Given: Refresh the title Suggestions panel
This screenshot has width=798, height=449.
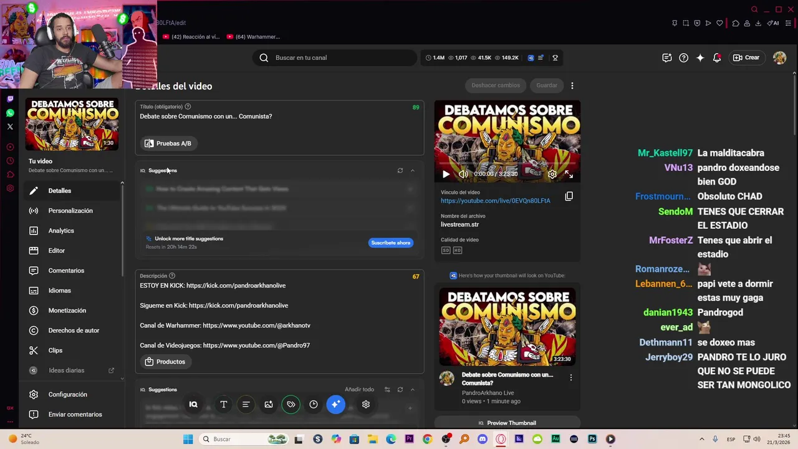Looking at the screenshot, I should pyautogui.click(x=400, y=170).
